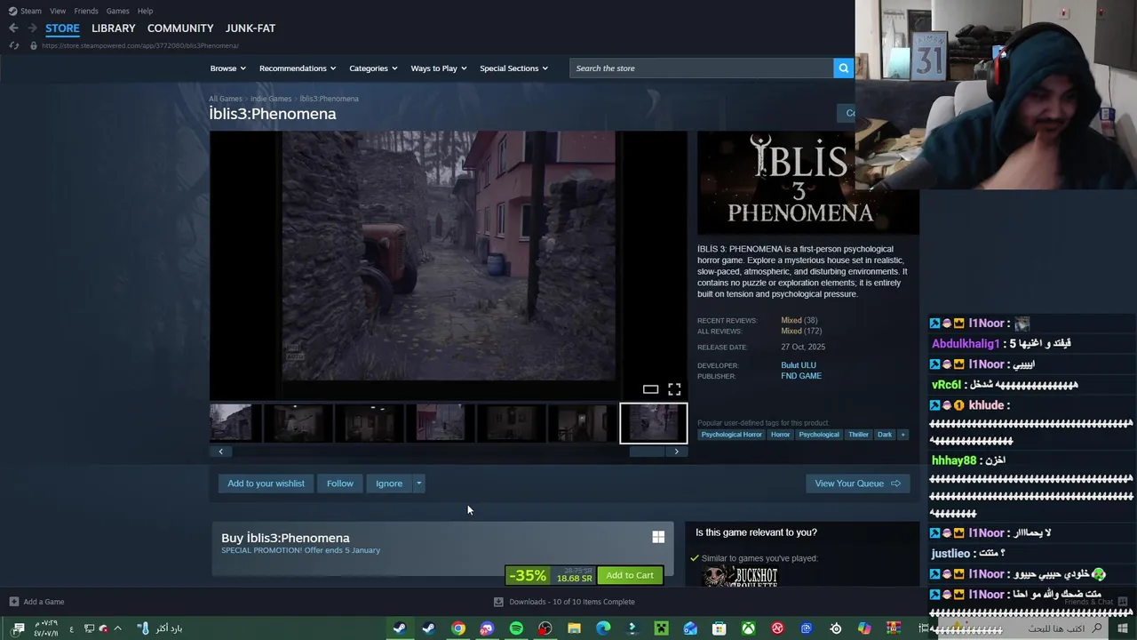Expand the Categories dropdown
The height and width of the screenshot is (640, 1137).
pos(373,68)
